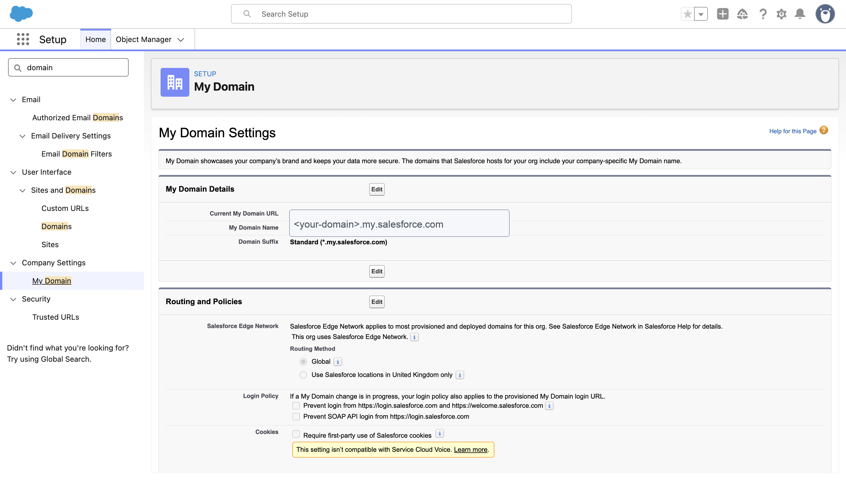Open the Global Actions plus icon
This screenshot has width=846, height=480.
tap(723, 14)
